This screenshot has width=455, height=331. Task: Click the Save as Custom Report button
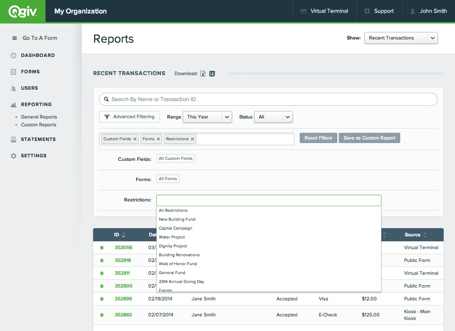(369, 138)
